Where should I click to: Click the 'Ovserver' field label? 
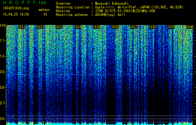point(63,3)
